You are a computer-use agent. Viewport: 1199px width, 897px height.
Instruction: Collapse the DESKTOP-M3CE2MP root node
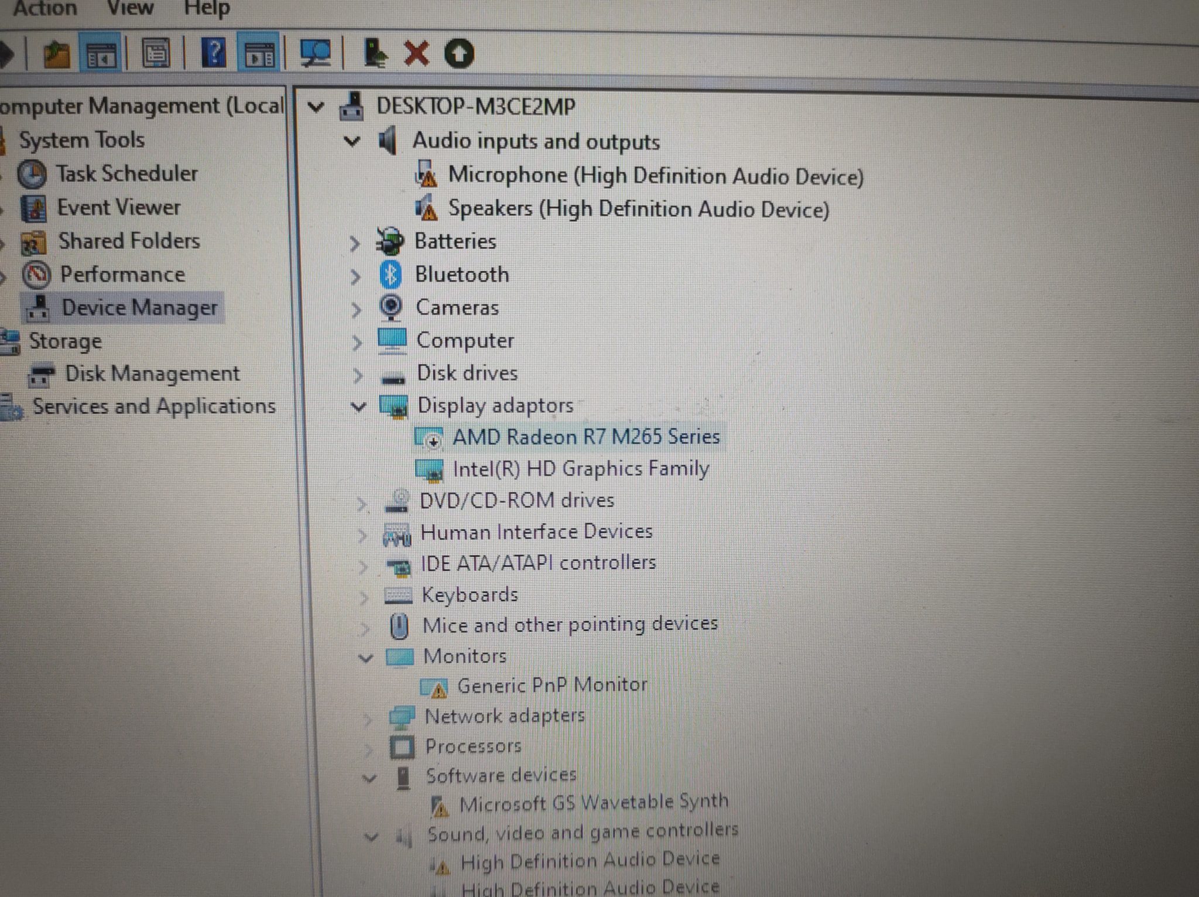click(316, 107)
